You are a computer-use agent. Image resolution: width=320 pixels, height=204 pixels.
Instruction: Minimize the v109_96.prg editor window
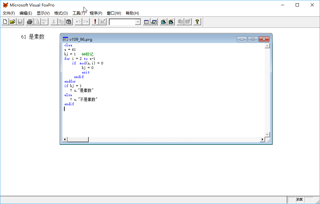pos(242,39)
